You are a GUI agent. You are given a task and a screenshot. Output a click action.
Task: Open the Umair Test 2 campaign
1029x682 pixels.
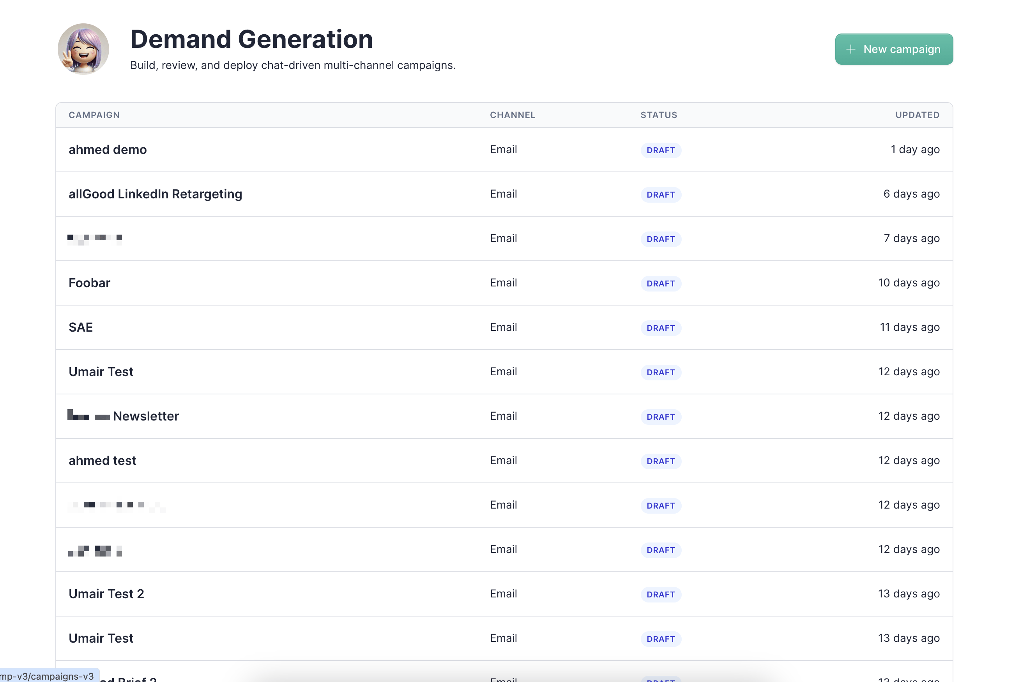106,594
